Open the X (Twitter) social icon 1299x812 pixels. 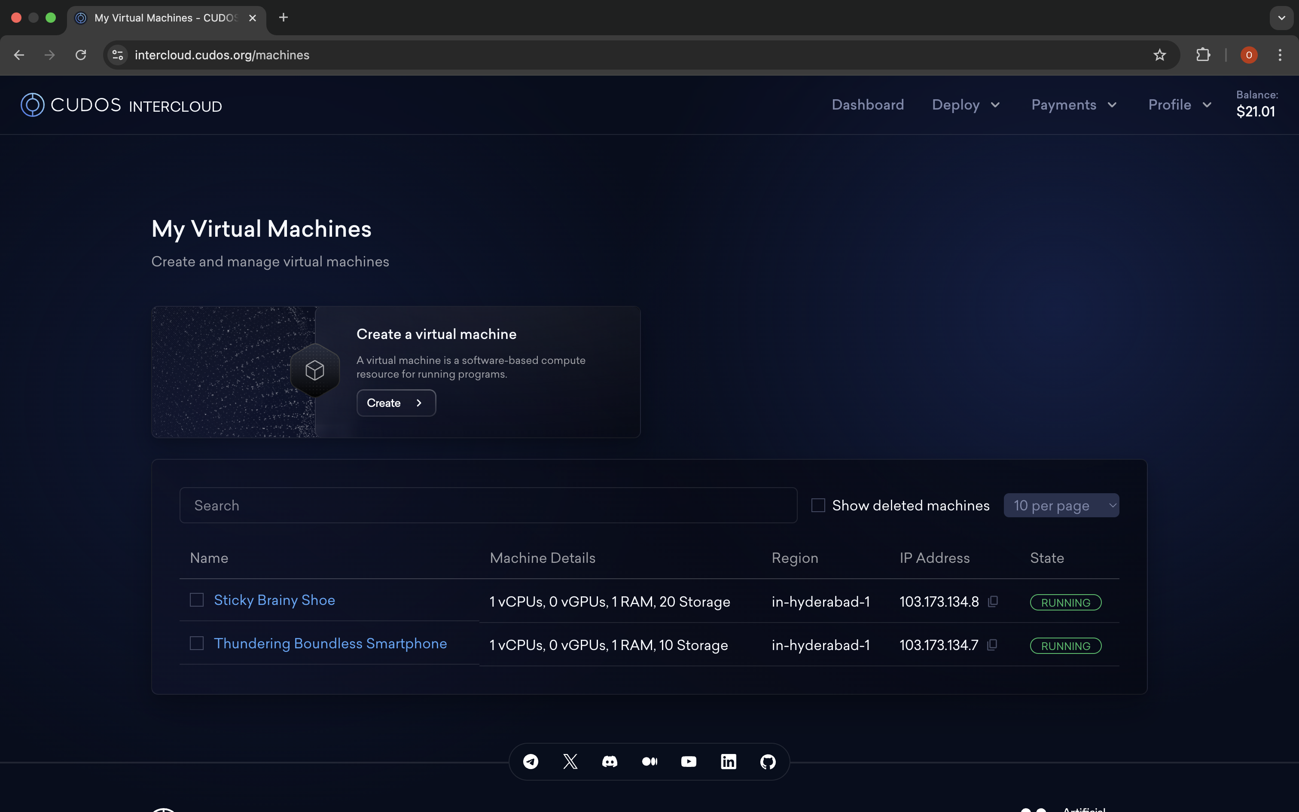[x=570, y=761]
